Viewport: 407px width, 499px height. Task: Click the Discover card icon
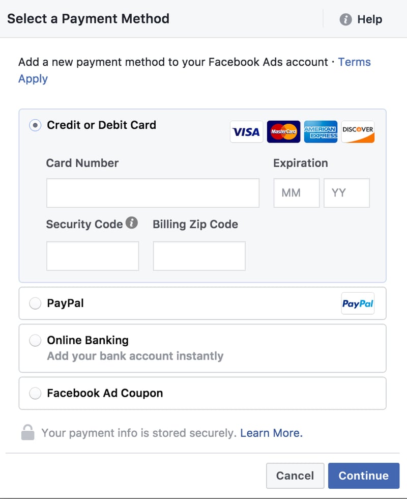pos(358,132)
